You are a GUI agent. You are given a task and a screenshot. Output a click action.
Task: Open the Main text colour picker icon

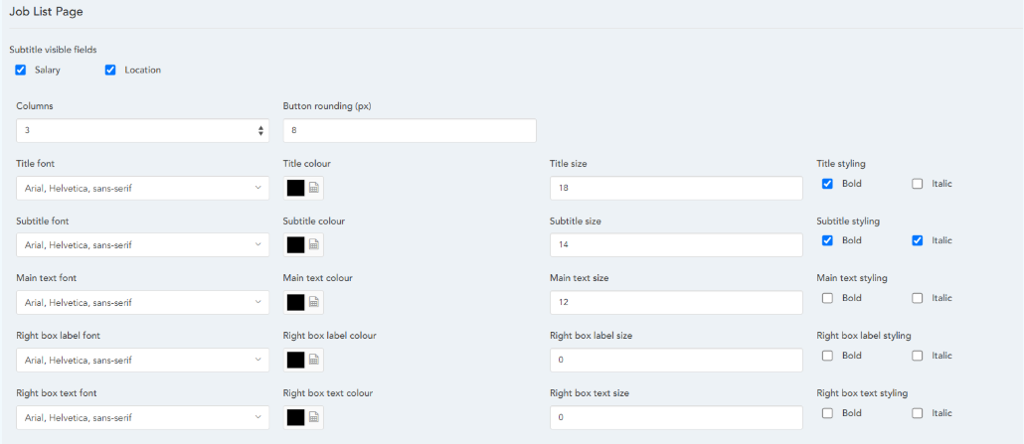tap(313, 302)
